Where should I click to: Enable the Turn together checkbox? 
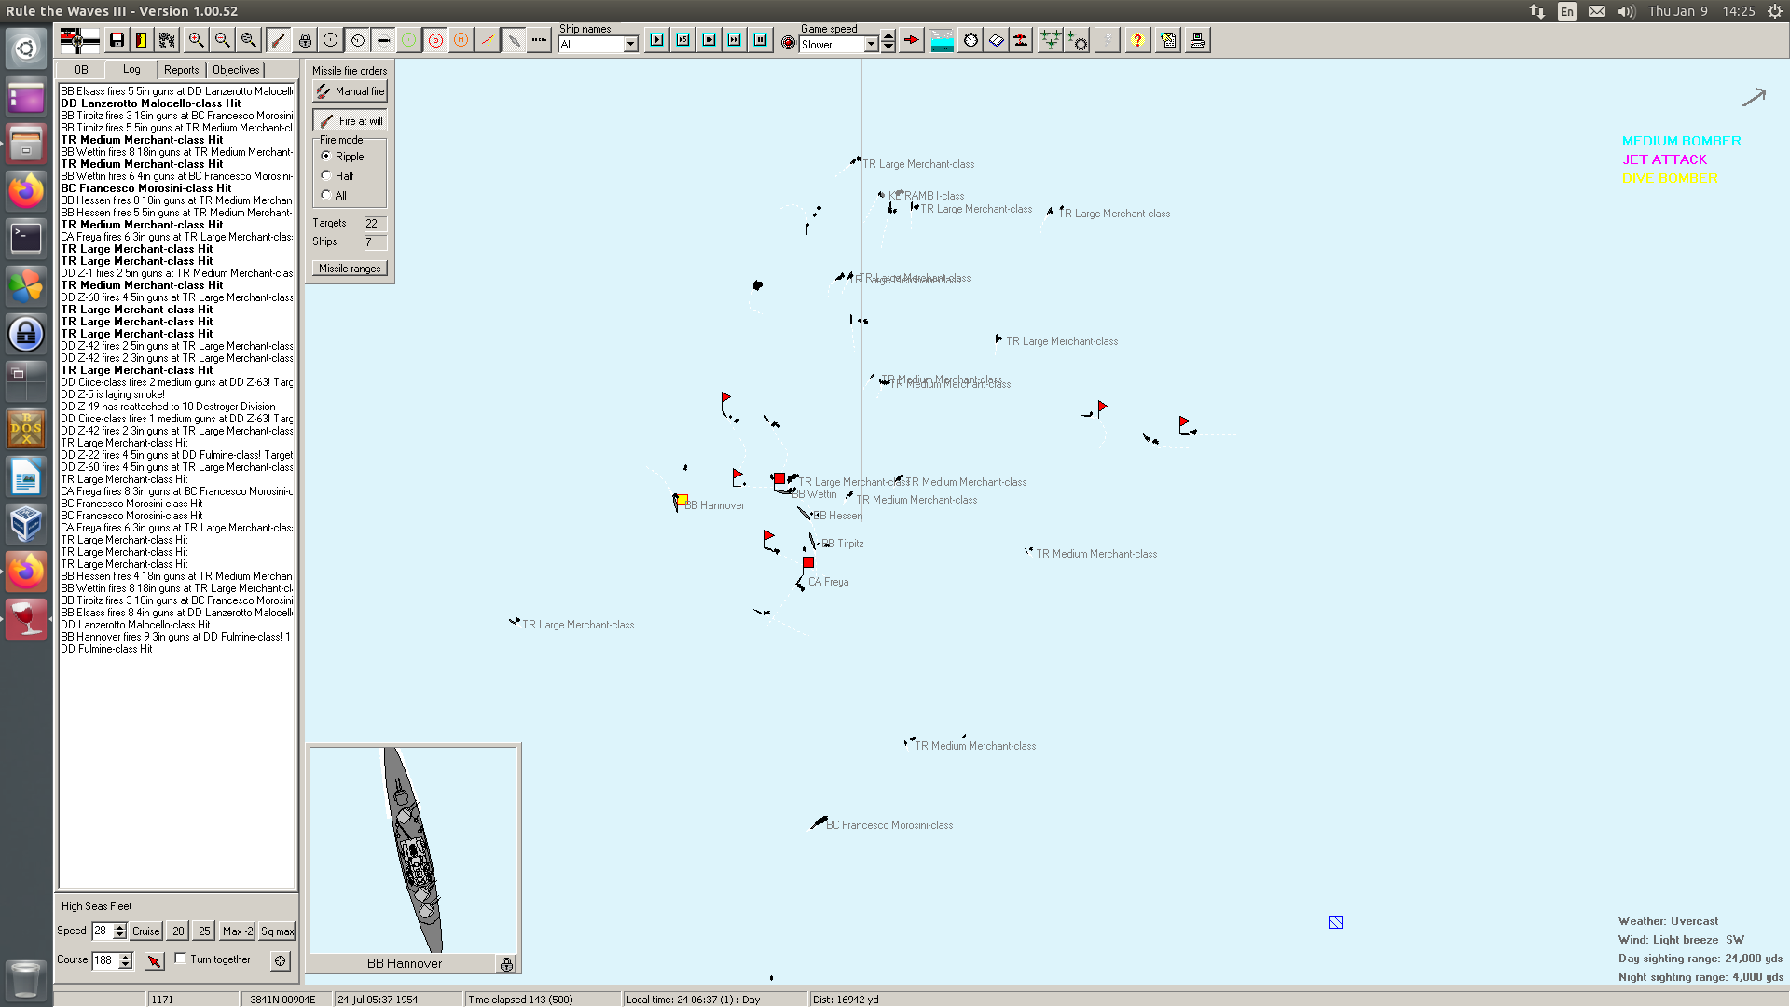[x=181, y=959]
